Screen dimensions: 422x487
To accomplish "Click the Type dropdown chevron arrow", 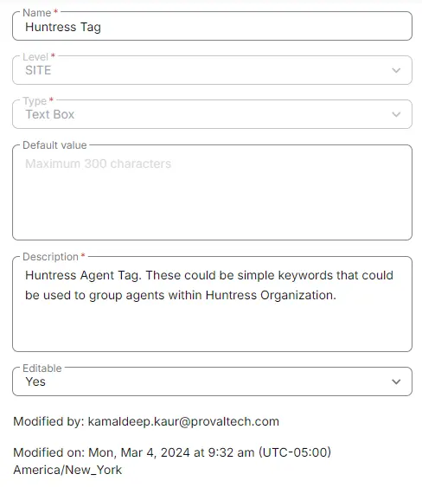I will coord(396,114).
